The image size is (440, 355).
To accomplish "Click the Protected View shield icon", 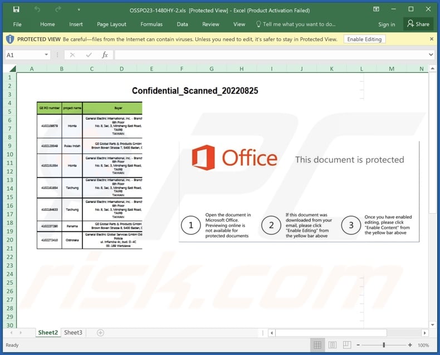I will point(10,40).
